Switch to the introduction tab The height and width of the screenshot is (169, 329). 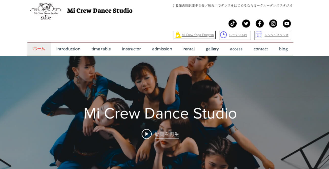tap(68, 49)
